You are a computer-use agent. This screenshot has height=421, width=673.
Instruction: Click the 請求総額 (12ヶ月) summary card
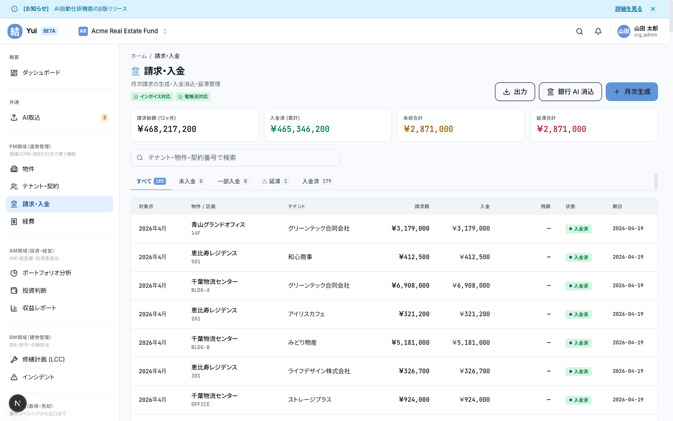[194, 125]
